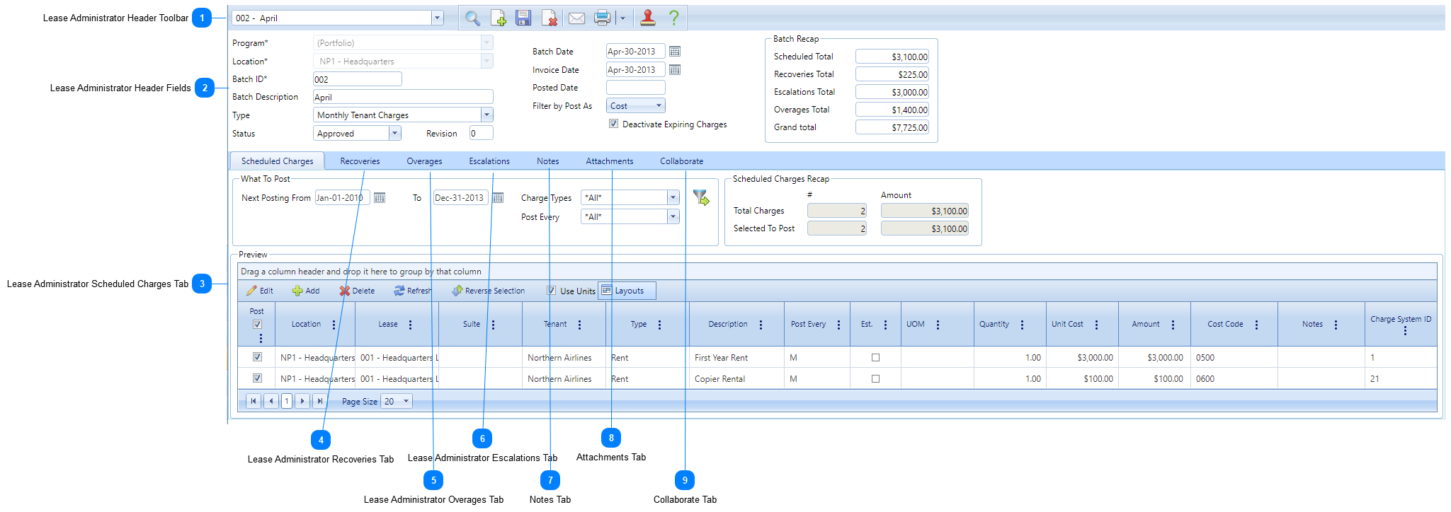Click the apply filter funnel icon
Viewport: 1451px width, 512px height.
[x=701, y=198]
